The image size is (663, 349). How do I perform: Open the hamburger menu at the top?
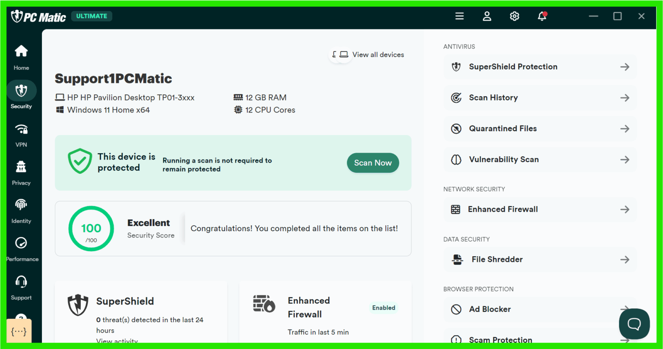pos(459,16)
